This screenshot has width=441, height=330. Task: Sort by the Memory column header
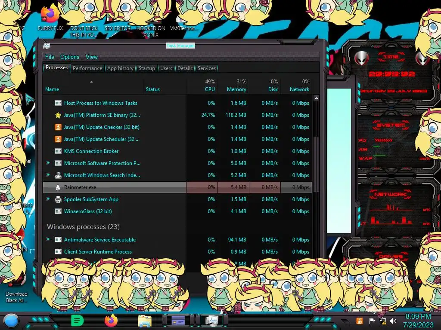[x=233, y=86]
